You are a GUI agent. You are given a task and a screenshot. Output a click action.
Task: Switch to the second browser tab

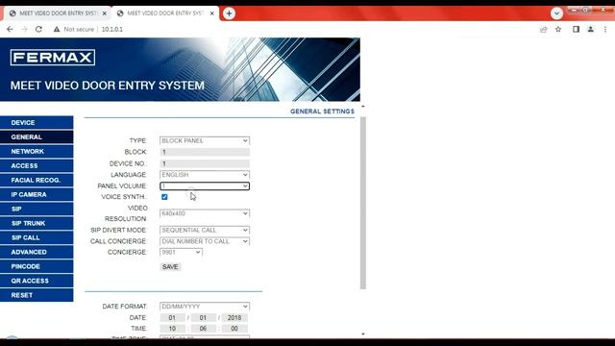click(165, 13)
